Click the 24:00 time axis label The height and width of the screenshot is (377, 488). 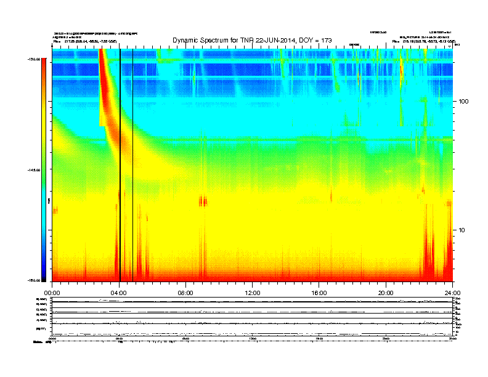tap(452, 293)
